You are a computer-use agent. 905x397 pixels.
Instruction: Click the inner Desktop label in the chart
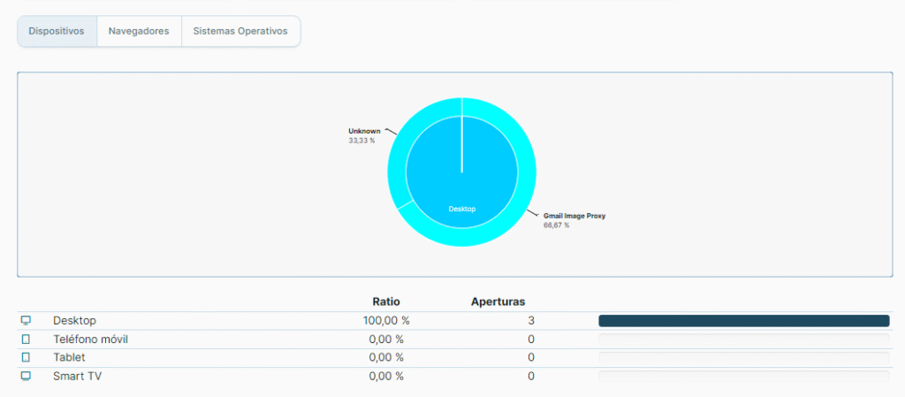tap(461, 209)
